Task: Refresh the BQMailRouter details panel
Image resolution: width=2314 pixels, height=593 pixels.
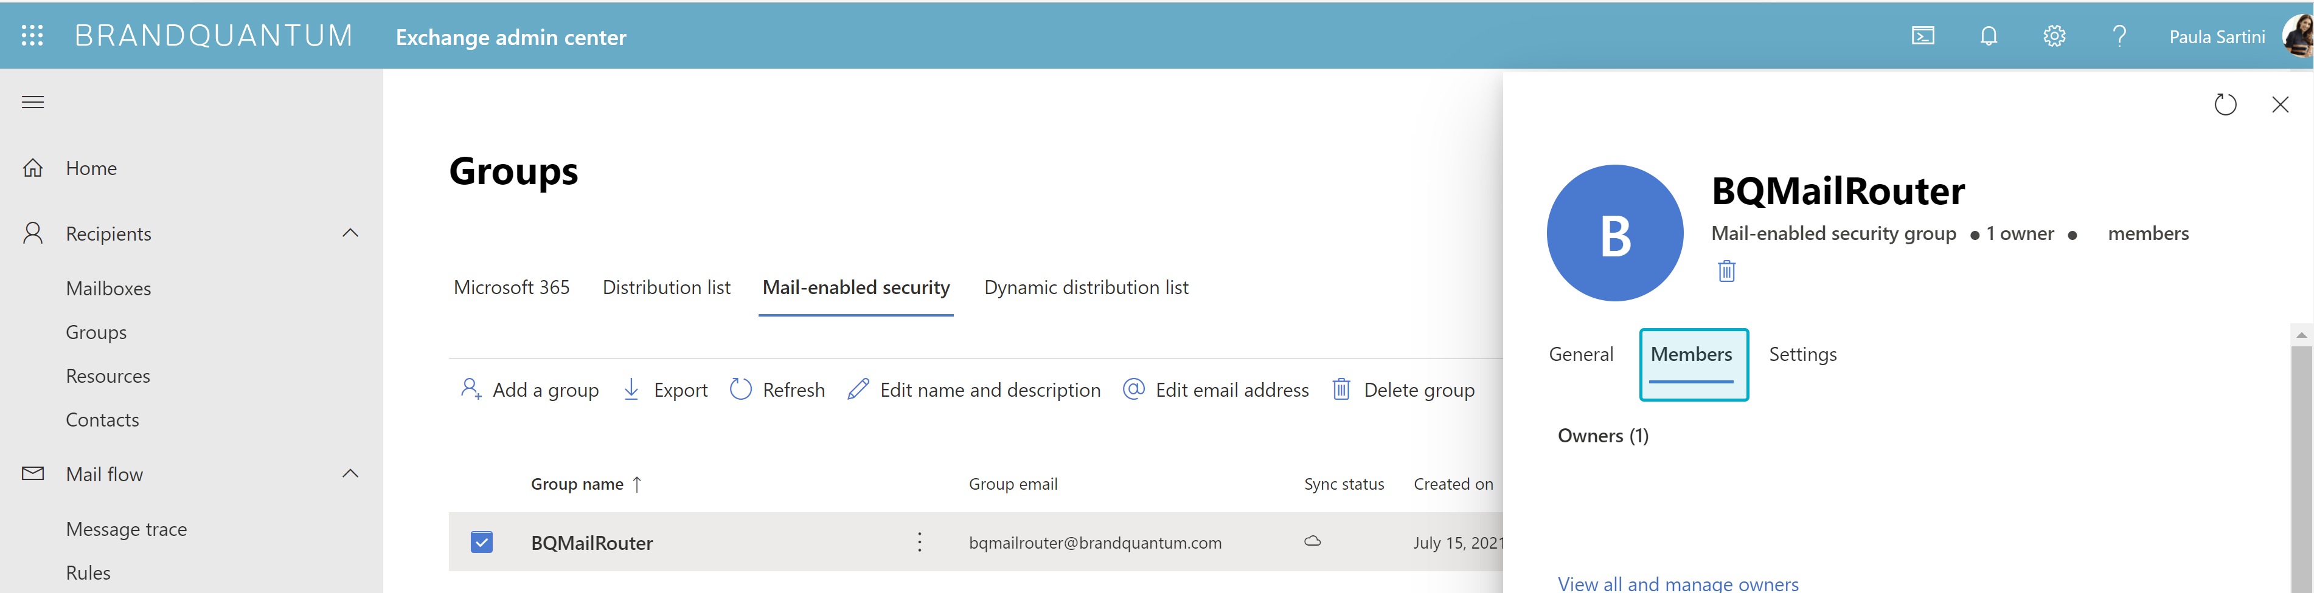Action: (x=2225, y=104)
